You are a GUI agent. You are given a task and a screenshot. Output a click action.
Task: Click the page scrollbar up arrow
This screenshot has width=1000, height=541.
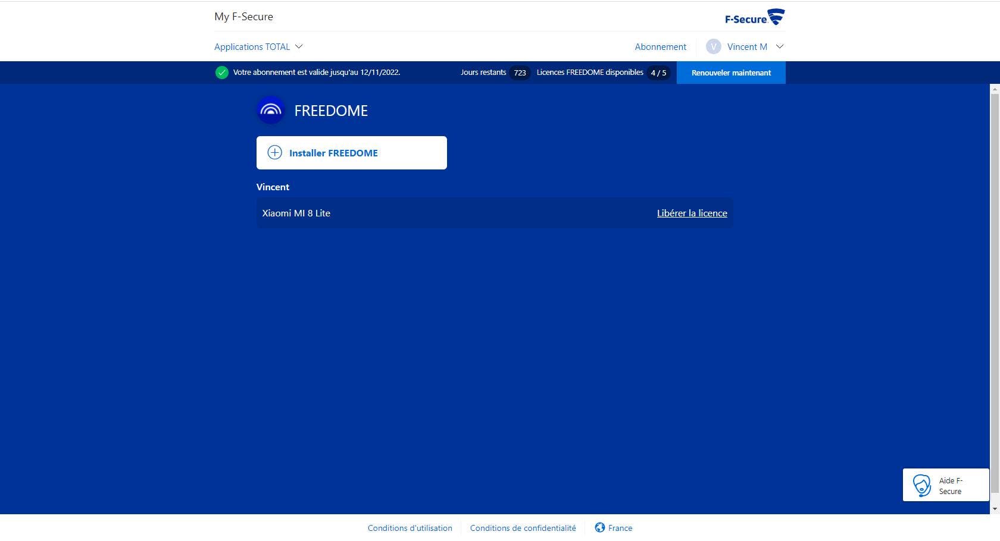[995, 89]
